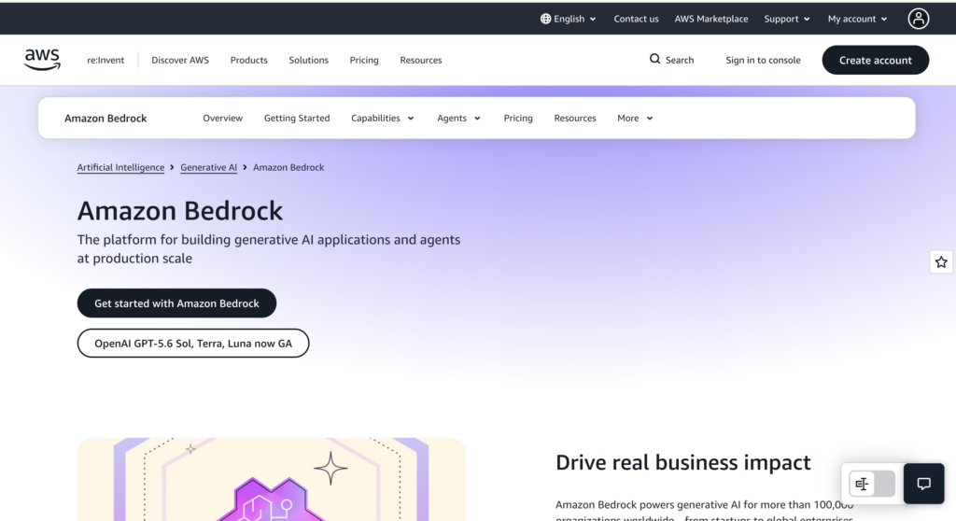The image size is (956, 521).
Task: Open the re:Invent link
Action: [x=105, y=60]
